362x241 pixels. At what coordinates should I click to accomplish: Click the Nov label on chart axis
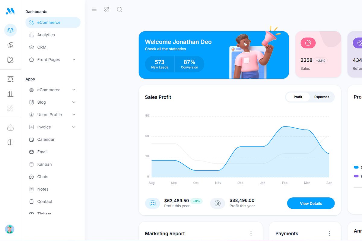218,183
